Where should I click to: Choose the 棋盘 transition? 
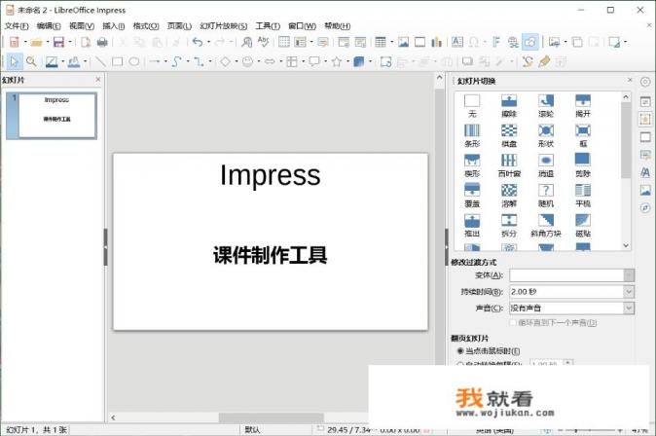tap(509, 135)
